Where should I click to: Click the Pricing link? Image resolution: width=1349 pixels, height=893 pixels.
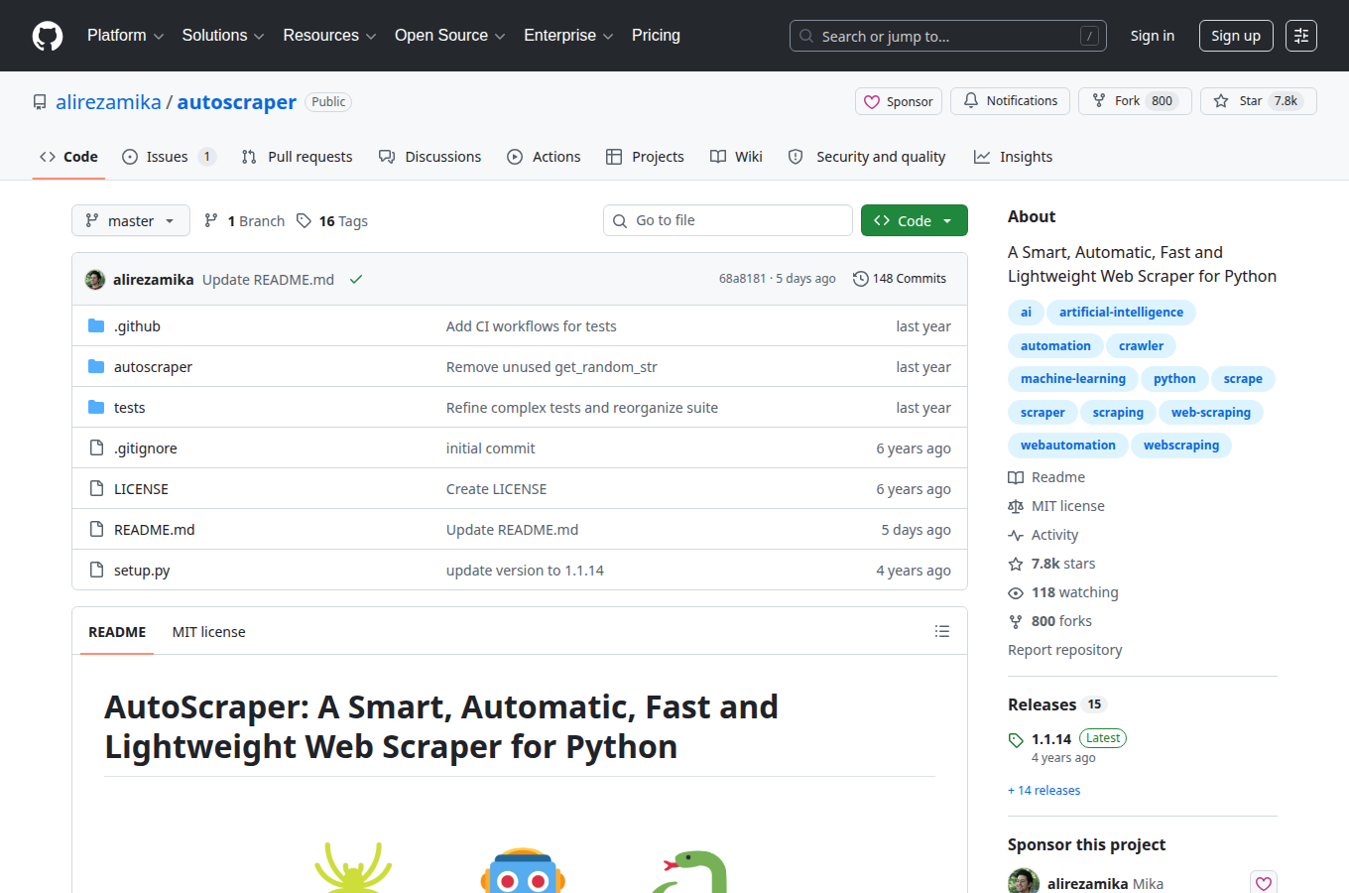pyautogui.click(x=656, y=36)
